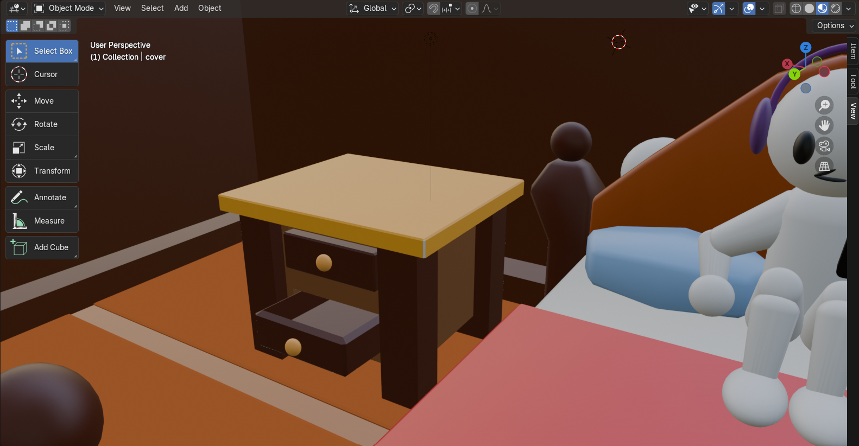Click the upper drawer knob
Image resolution: width=859 pixels, height=446 pixels.
coord(324,263)
